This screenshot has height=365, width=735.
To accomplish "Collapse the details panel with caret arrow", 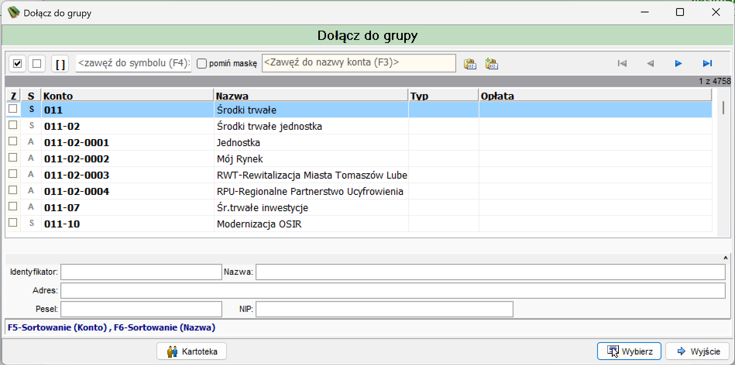I will click(x=725, y=258).
